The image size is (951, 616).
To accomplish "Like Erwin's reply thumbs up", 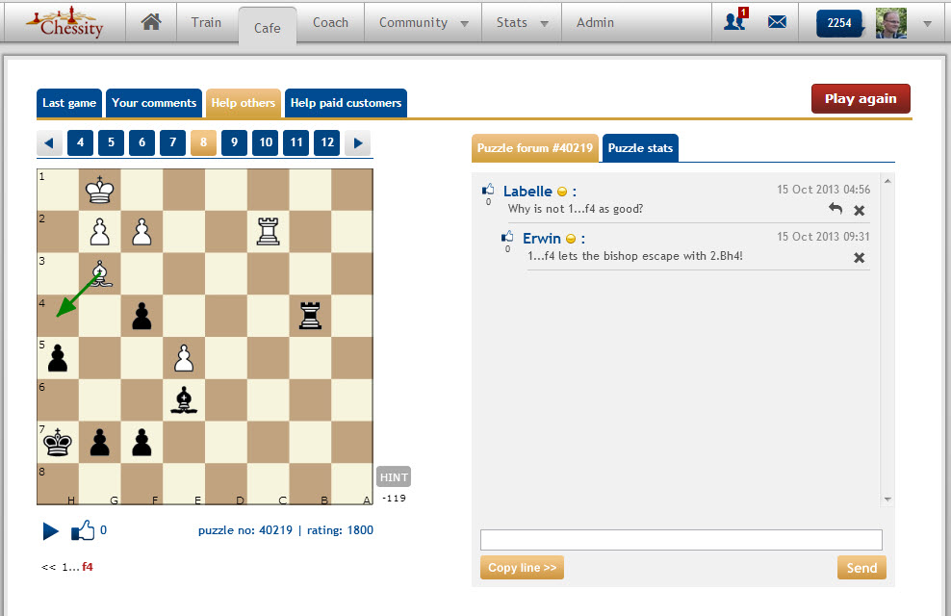I will coord(507,237).
